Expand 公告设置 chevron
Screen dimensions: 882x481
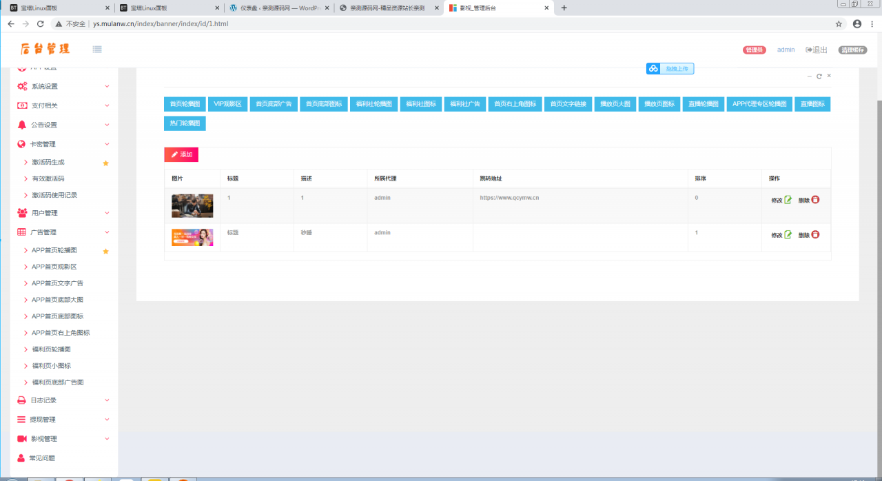tap(107, 125)
